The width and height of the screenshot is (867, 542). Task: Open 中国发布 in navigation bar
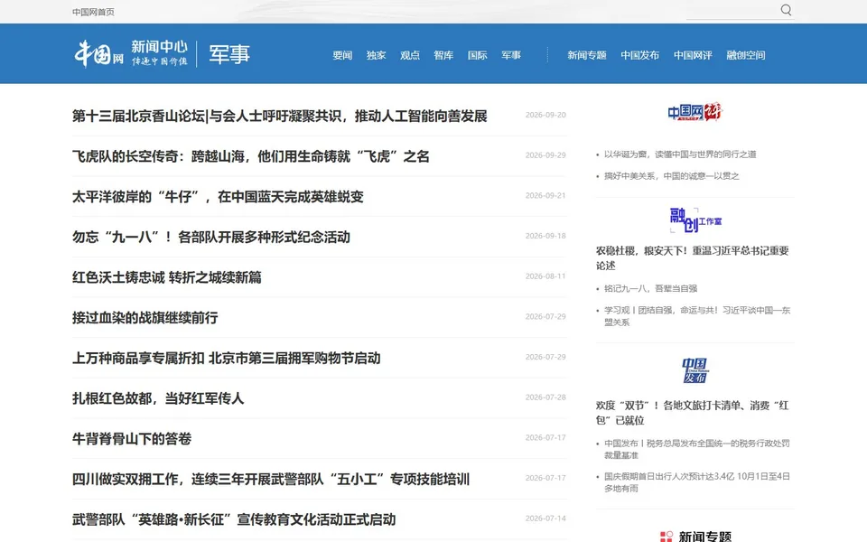(639, 55)
